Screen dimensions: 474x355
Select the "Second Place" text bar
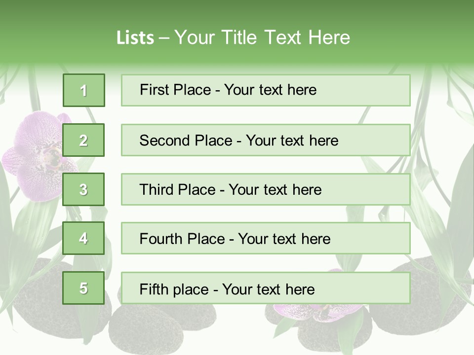pos(266,140)
